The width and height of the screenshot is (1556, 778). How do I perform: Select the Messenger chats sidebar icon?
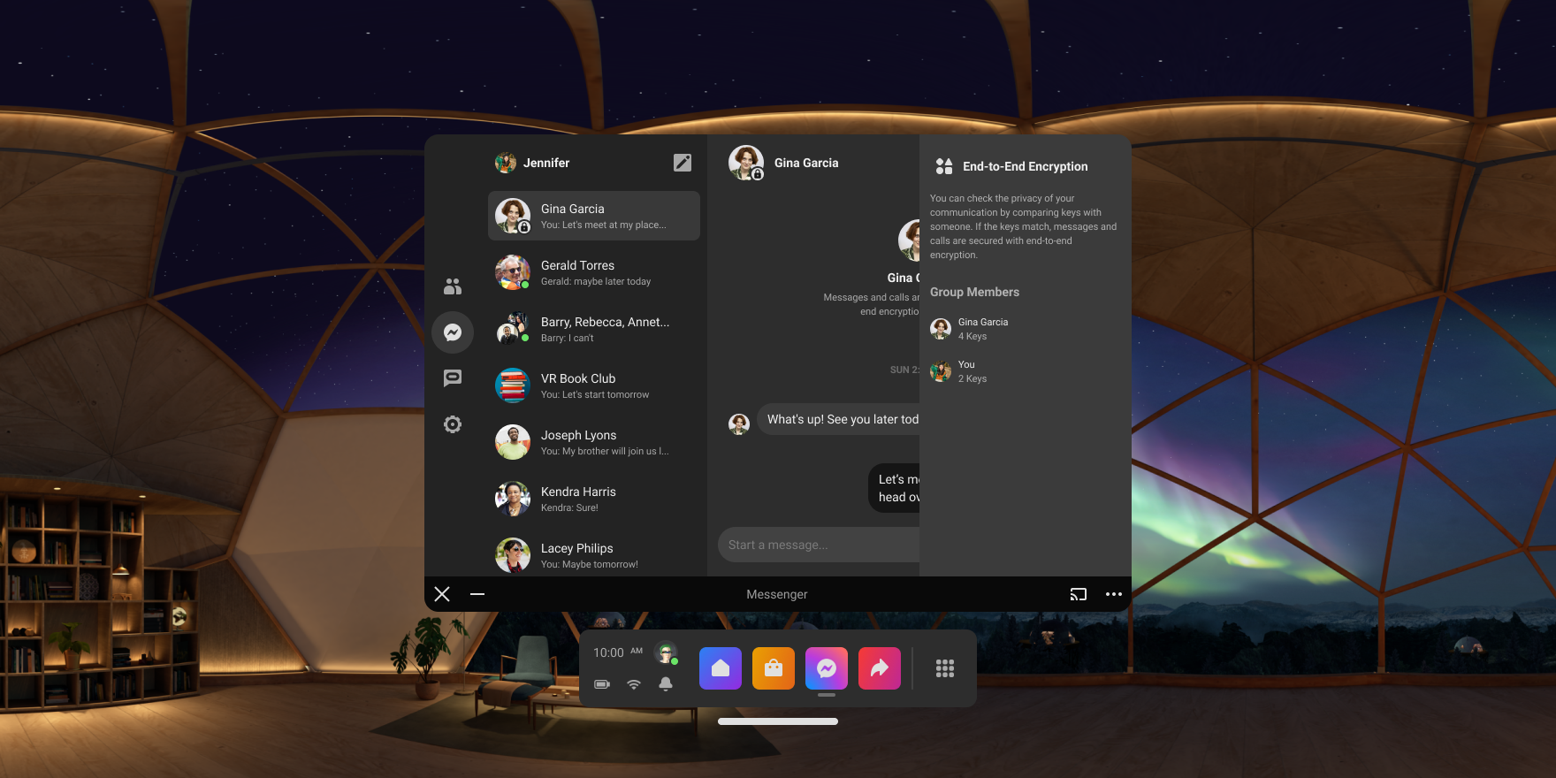[x=453, y=332]
